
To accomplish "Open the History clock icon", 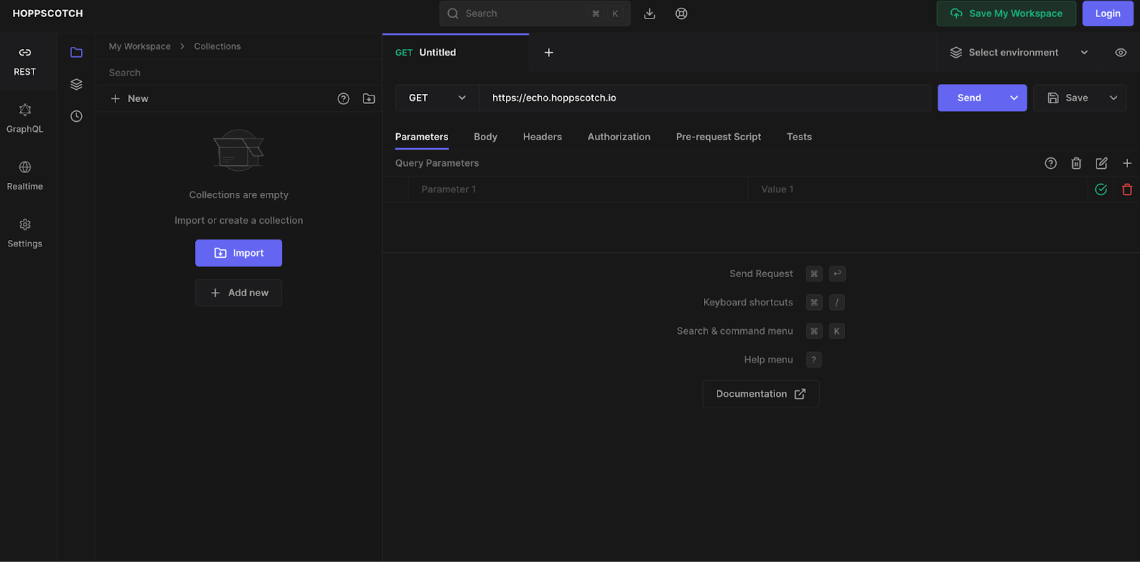I will [76, 116].
